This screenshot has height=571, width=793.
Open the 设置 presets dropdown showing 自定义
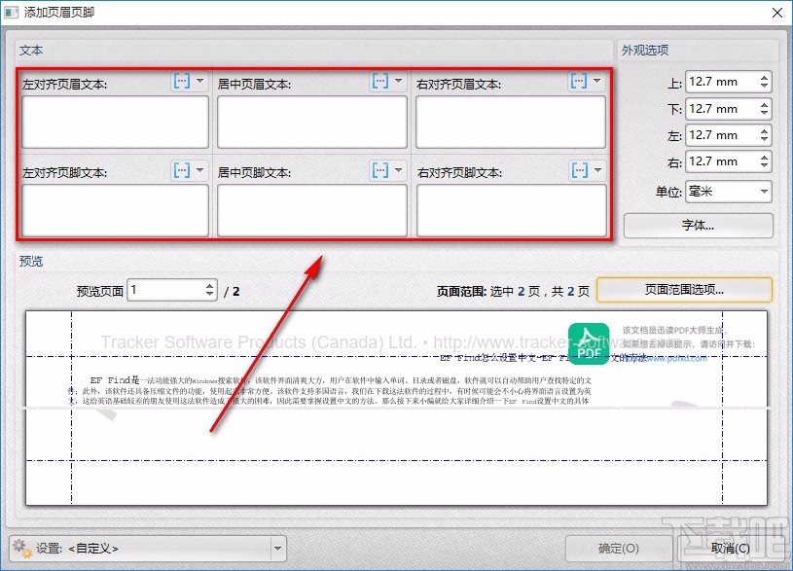(277, 548)
